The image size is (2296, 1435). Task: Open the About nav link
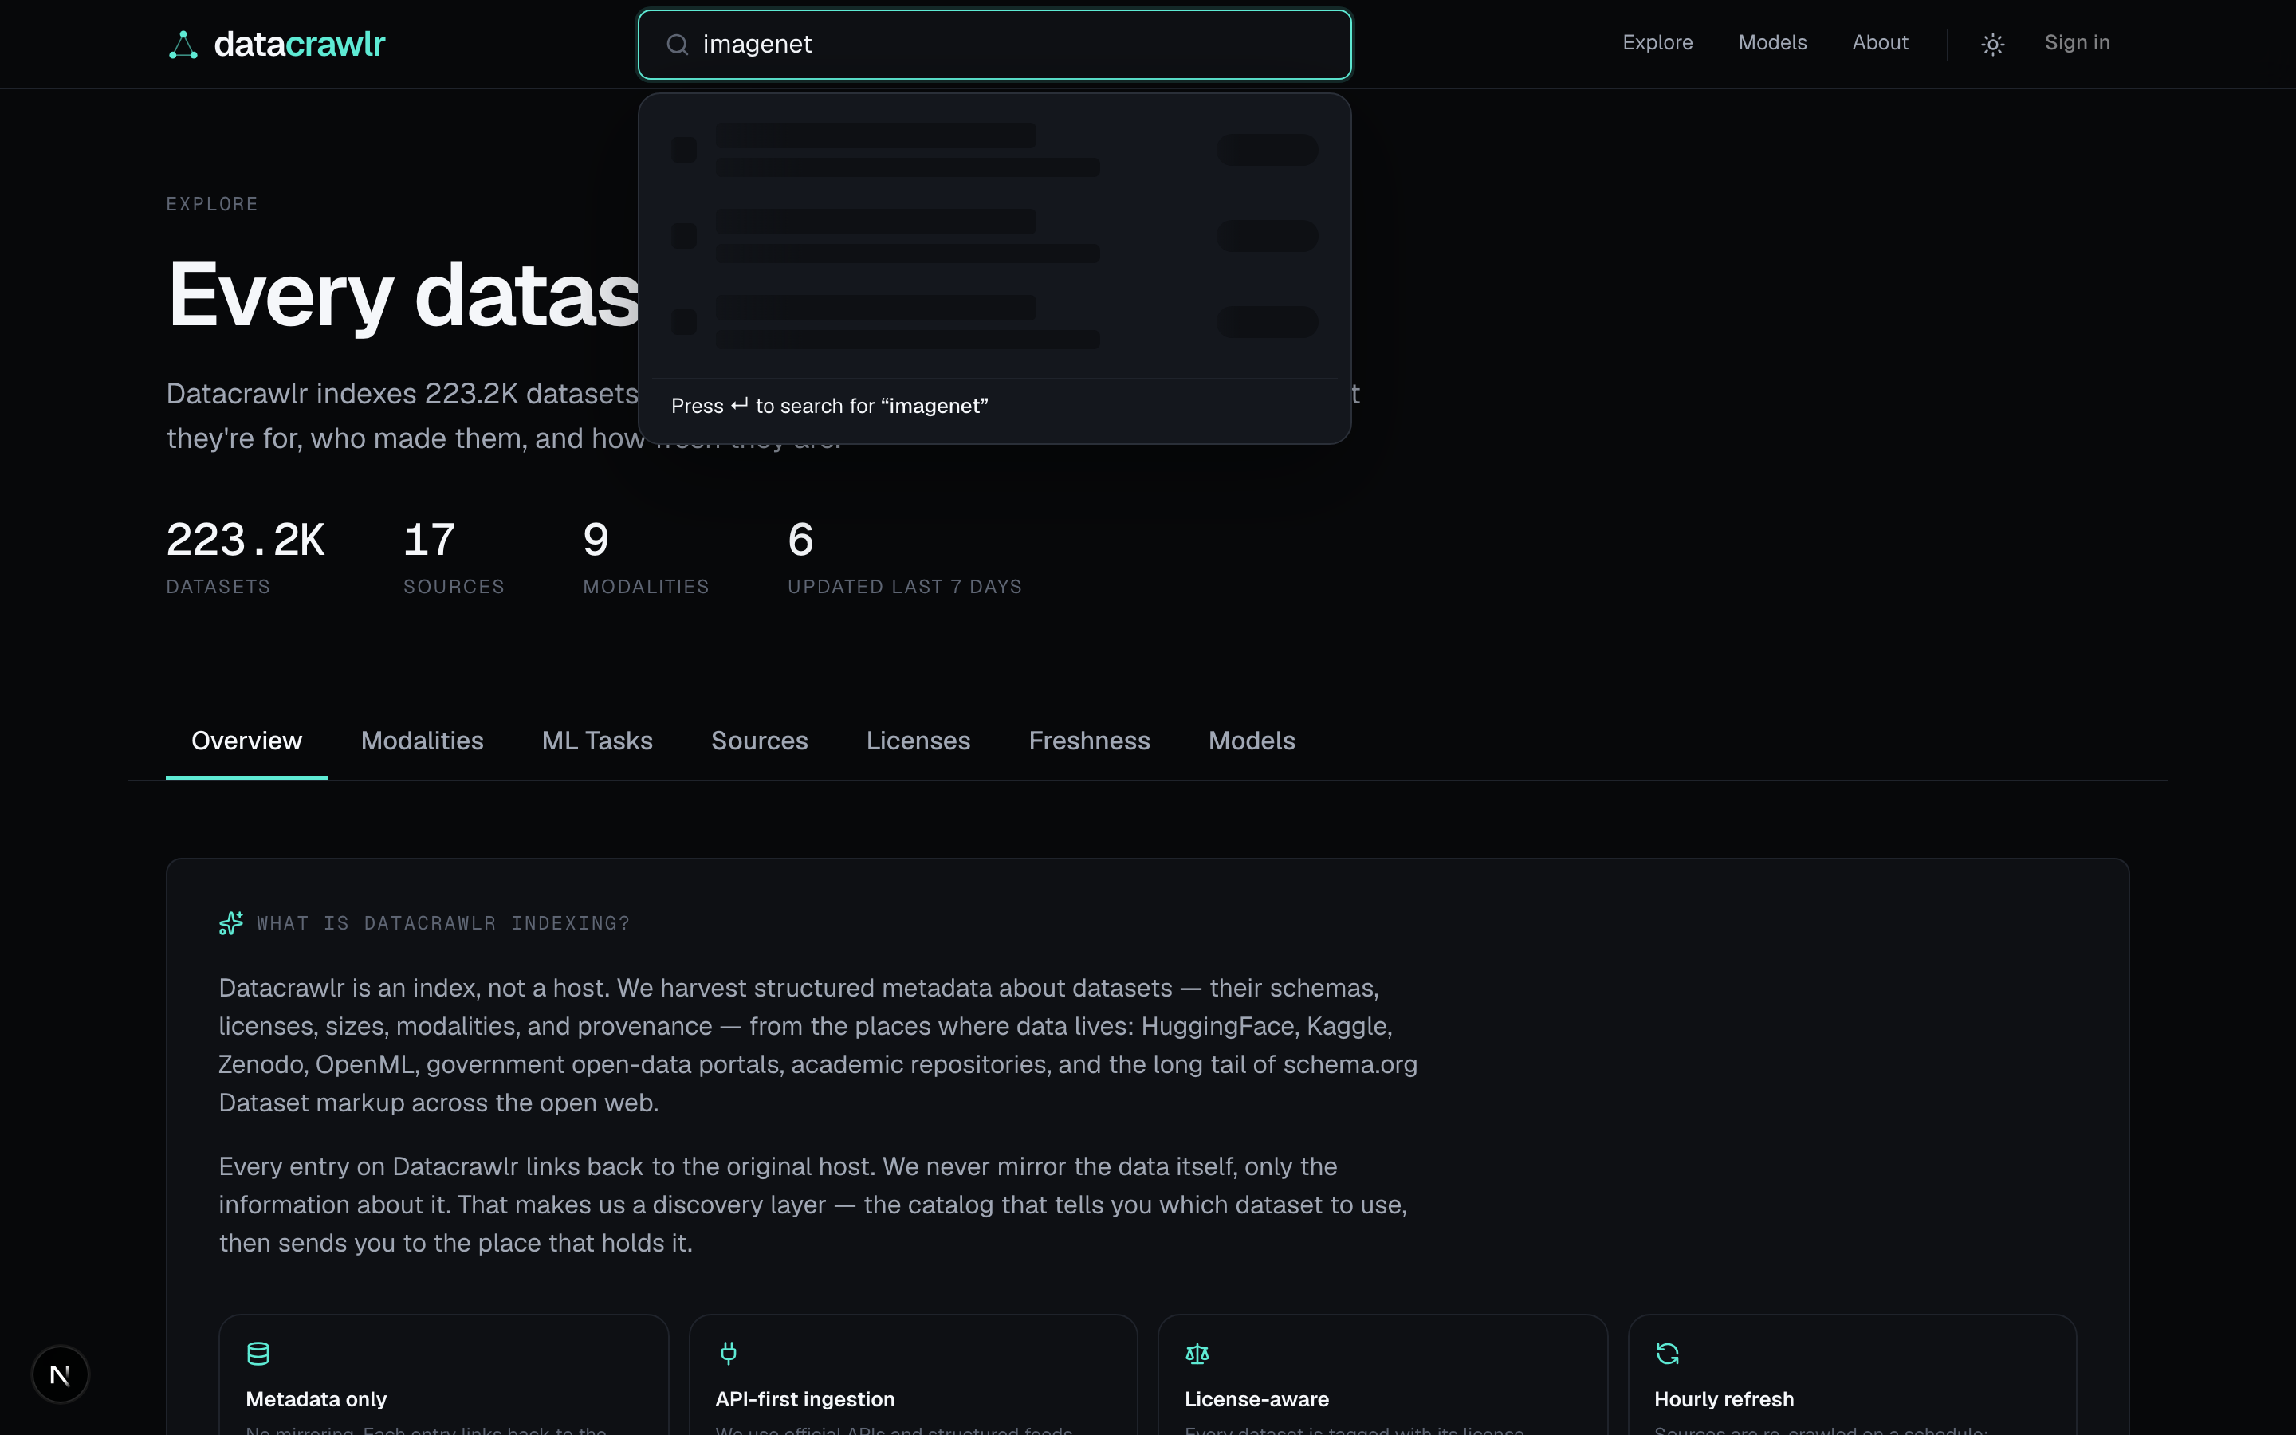[1880, 43]
